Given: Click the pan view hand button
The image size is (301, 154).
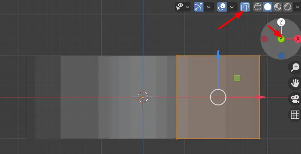Looking at the screenshot, I should 295,83.
